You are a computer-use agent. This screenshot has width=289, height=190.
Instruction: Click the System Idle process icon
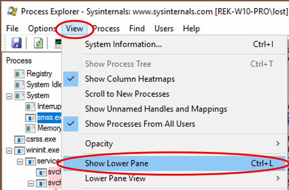point(19,85)
